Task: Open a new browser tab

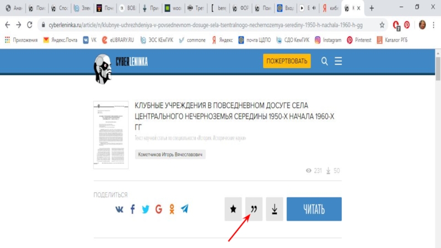Action: pos(372,8)
